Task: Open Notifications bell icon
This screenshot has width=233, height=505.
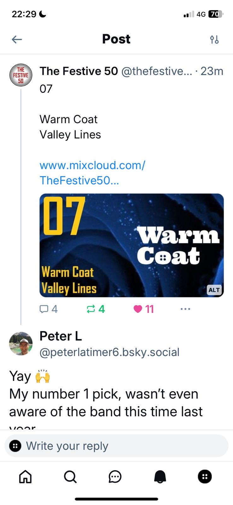Action: pyautogui.click(x=160, y=477)
